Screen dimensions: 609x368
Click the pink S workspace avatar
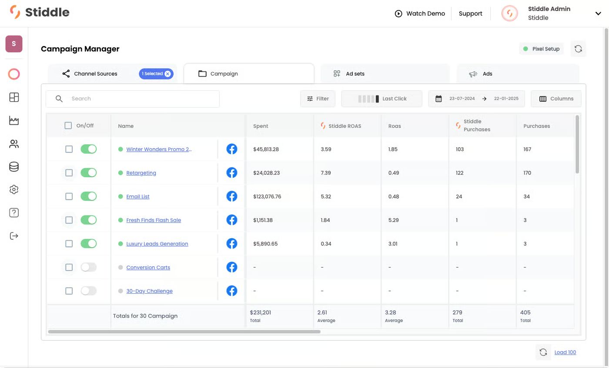pos(14,44)
